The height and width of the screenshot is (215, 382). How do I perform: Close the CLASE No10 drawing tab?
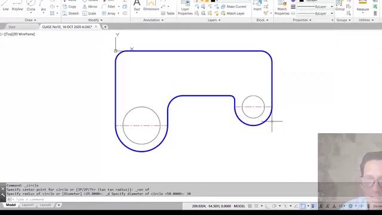click(x=95, y=27)
